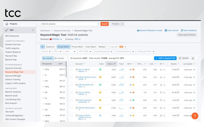204x127 pixels.
Task: Check the box for 'thiết kế website chuyên nghiệp'
Action: tap(71, 77)
